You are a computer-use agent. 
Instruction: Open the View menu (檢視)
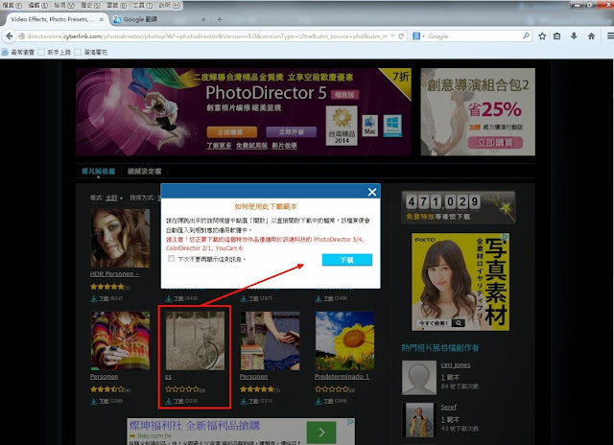coord(64,5)
